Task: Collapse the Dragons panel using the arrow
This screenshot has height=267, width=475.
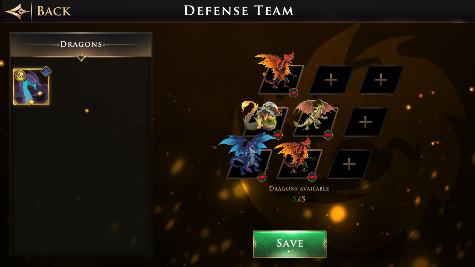Action: click(x=81, y=58)
